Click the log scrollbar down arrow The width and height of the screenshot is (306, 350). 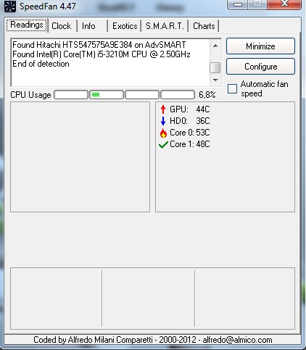click(215, 80)
